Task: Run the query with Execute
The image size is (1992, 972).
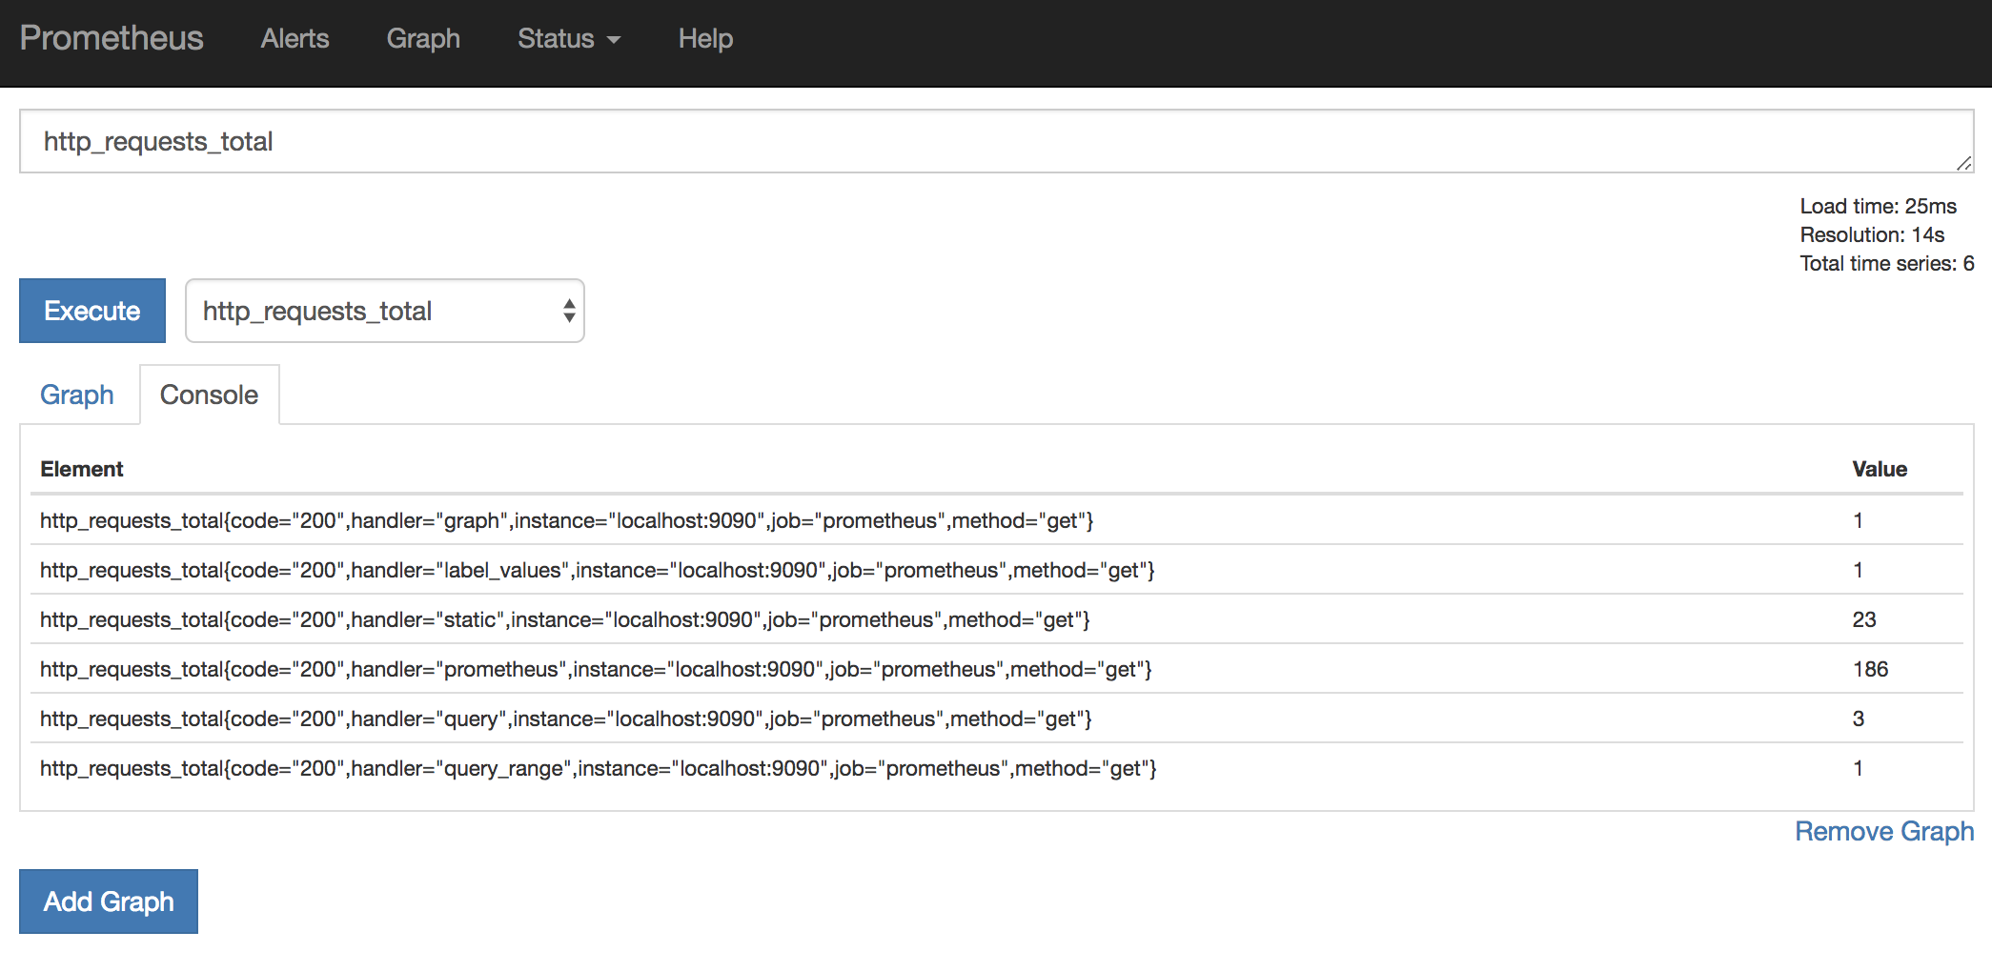Action: (92, 311)
